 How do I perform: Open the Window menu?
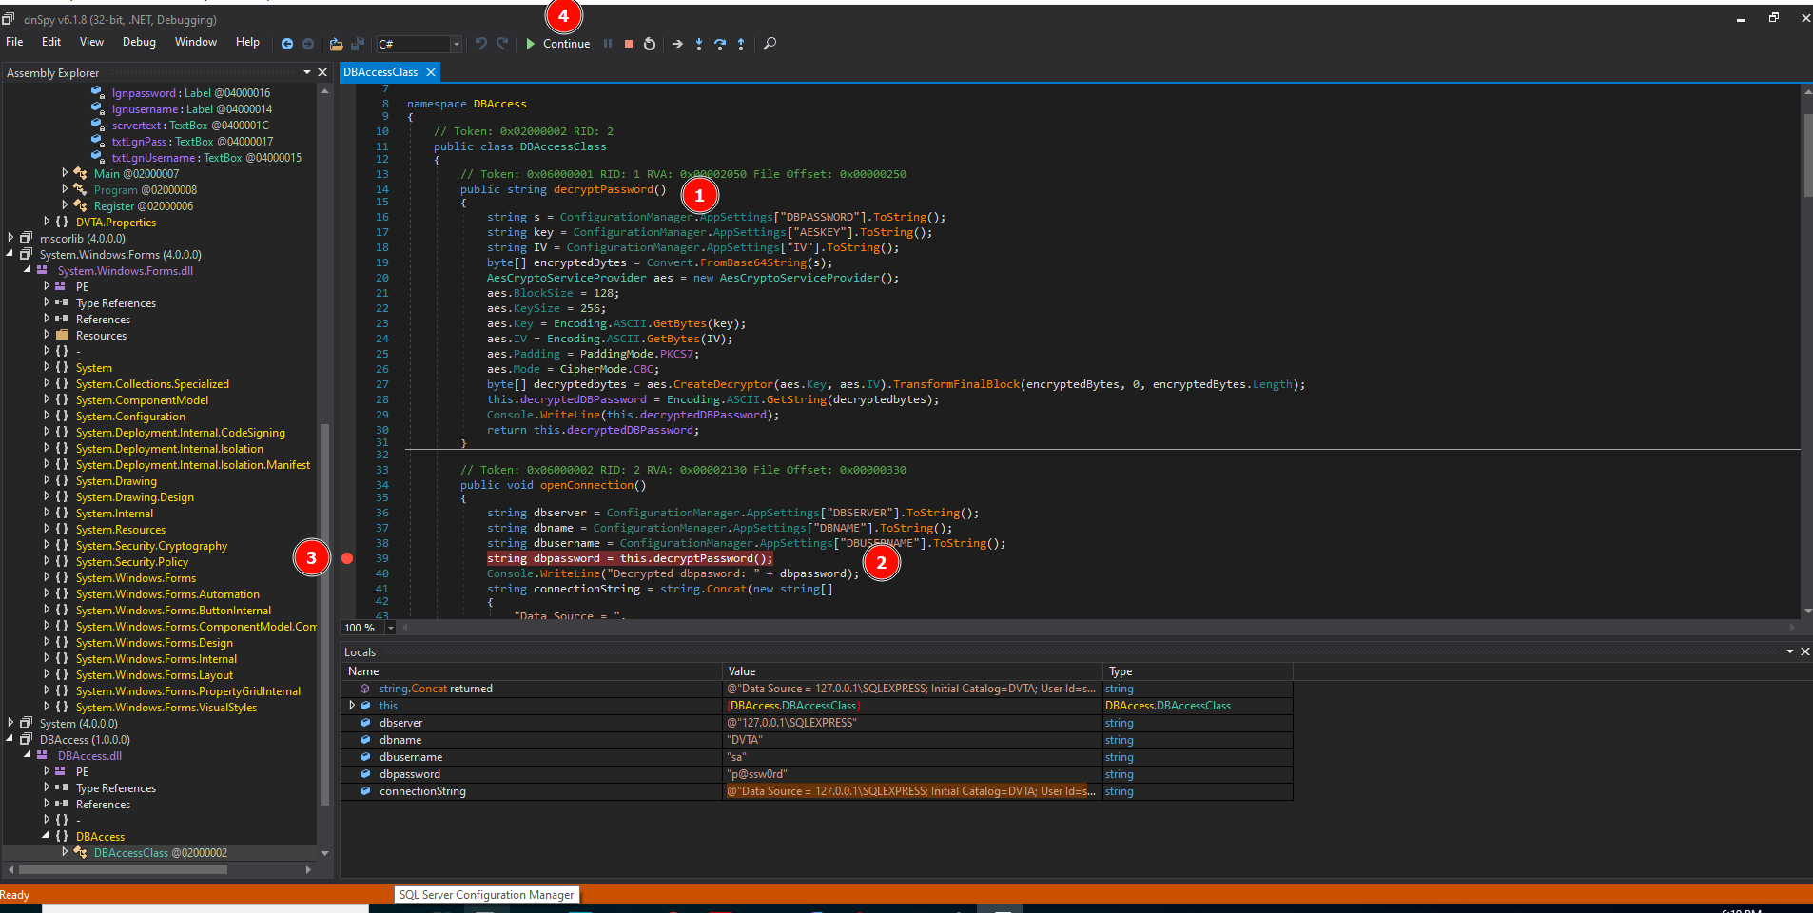(196, 42)
